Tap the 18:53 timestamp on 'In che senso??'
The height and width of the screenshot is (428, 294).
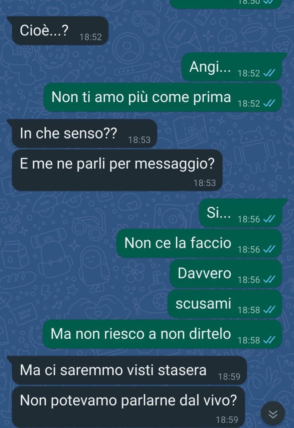[x=139, y=140]
